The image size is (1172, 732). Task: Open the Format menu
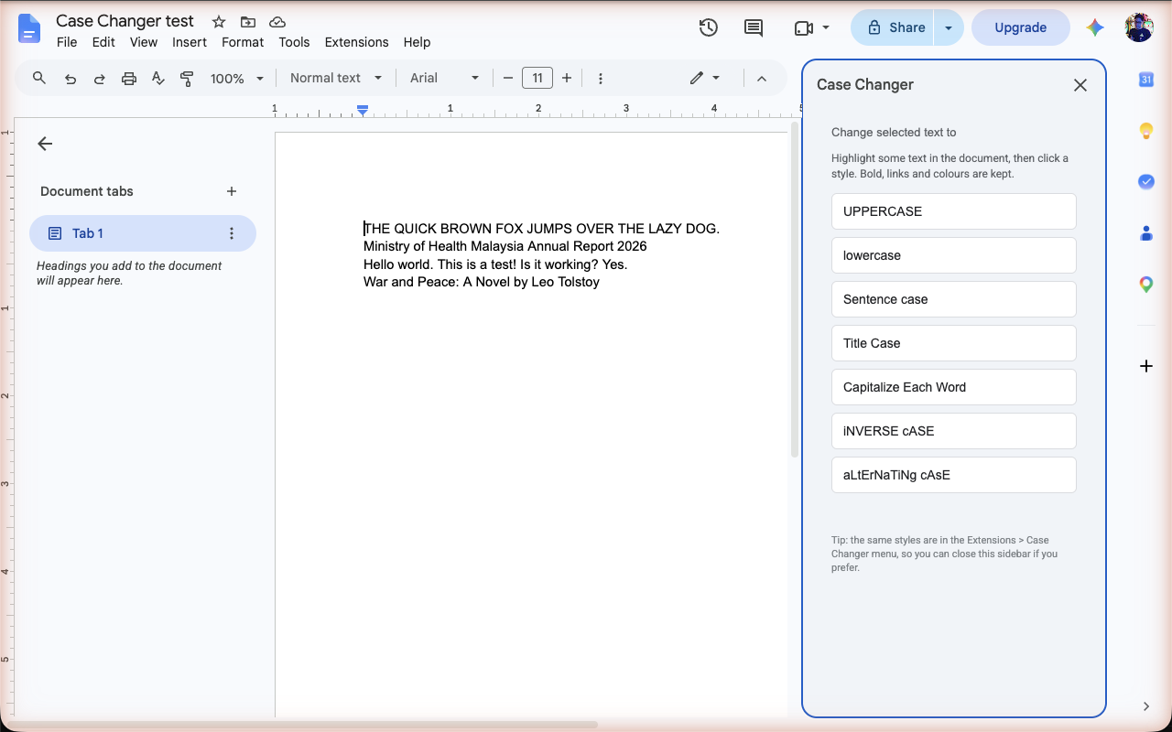coord(243,42)
